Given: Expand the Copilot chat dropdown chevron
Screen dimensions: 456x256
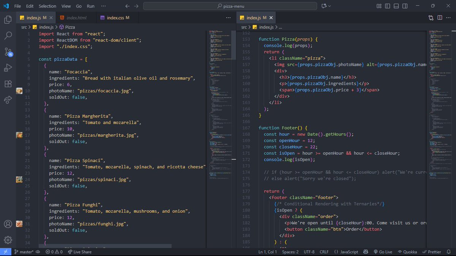Looking at the screenshot, I should click(x=329, y=6).
